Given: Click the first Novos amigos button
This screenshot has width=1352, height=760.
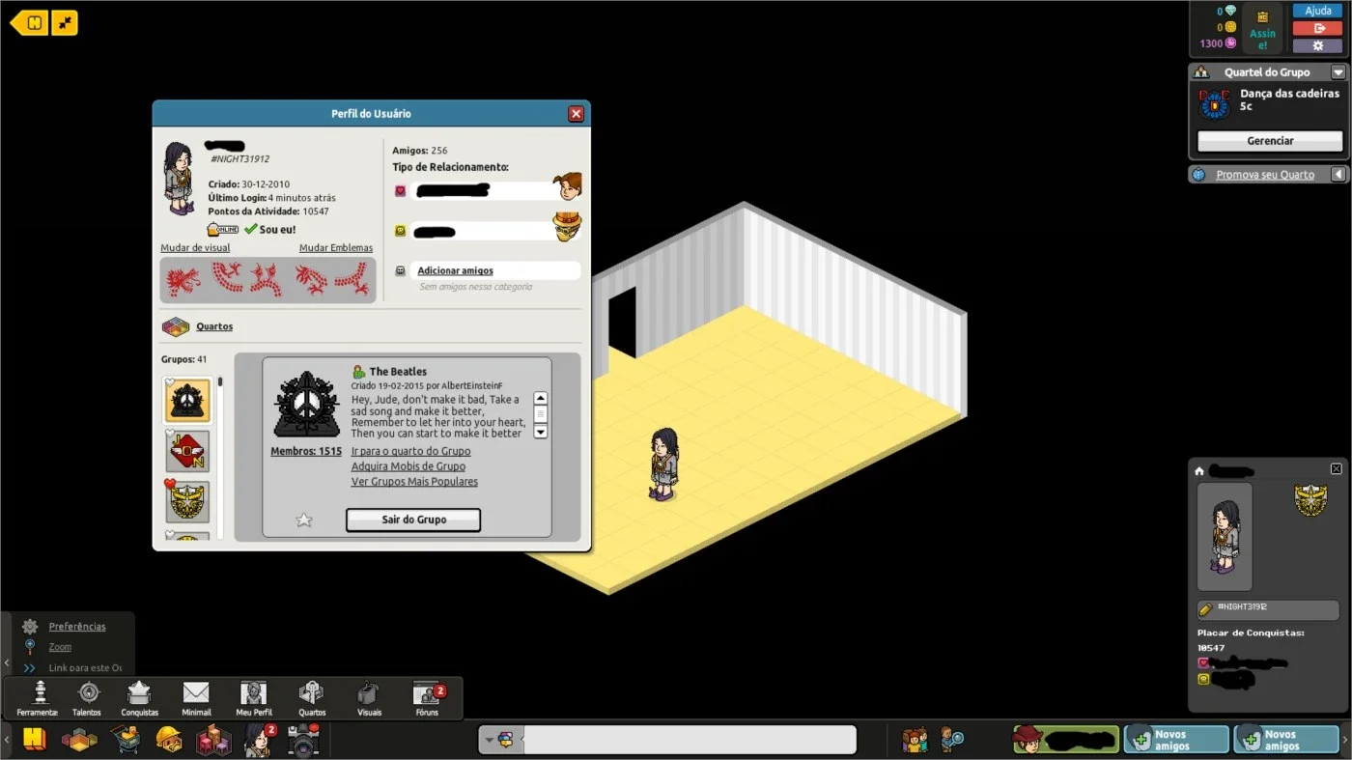Looking at the screenshot, I should [1176, 740].
